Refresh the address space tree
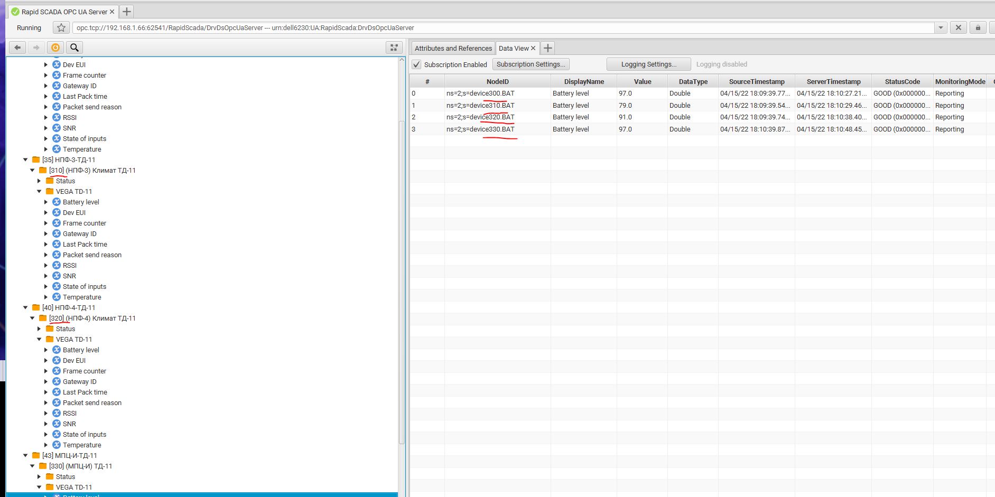 tap(55, 48)
